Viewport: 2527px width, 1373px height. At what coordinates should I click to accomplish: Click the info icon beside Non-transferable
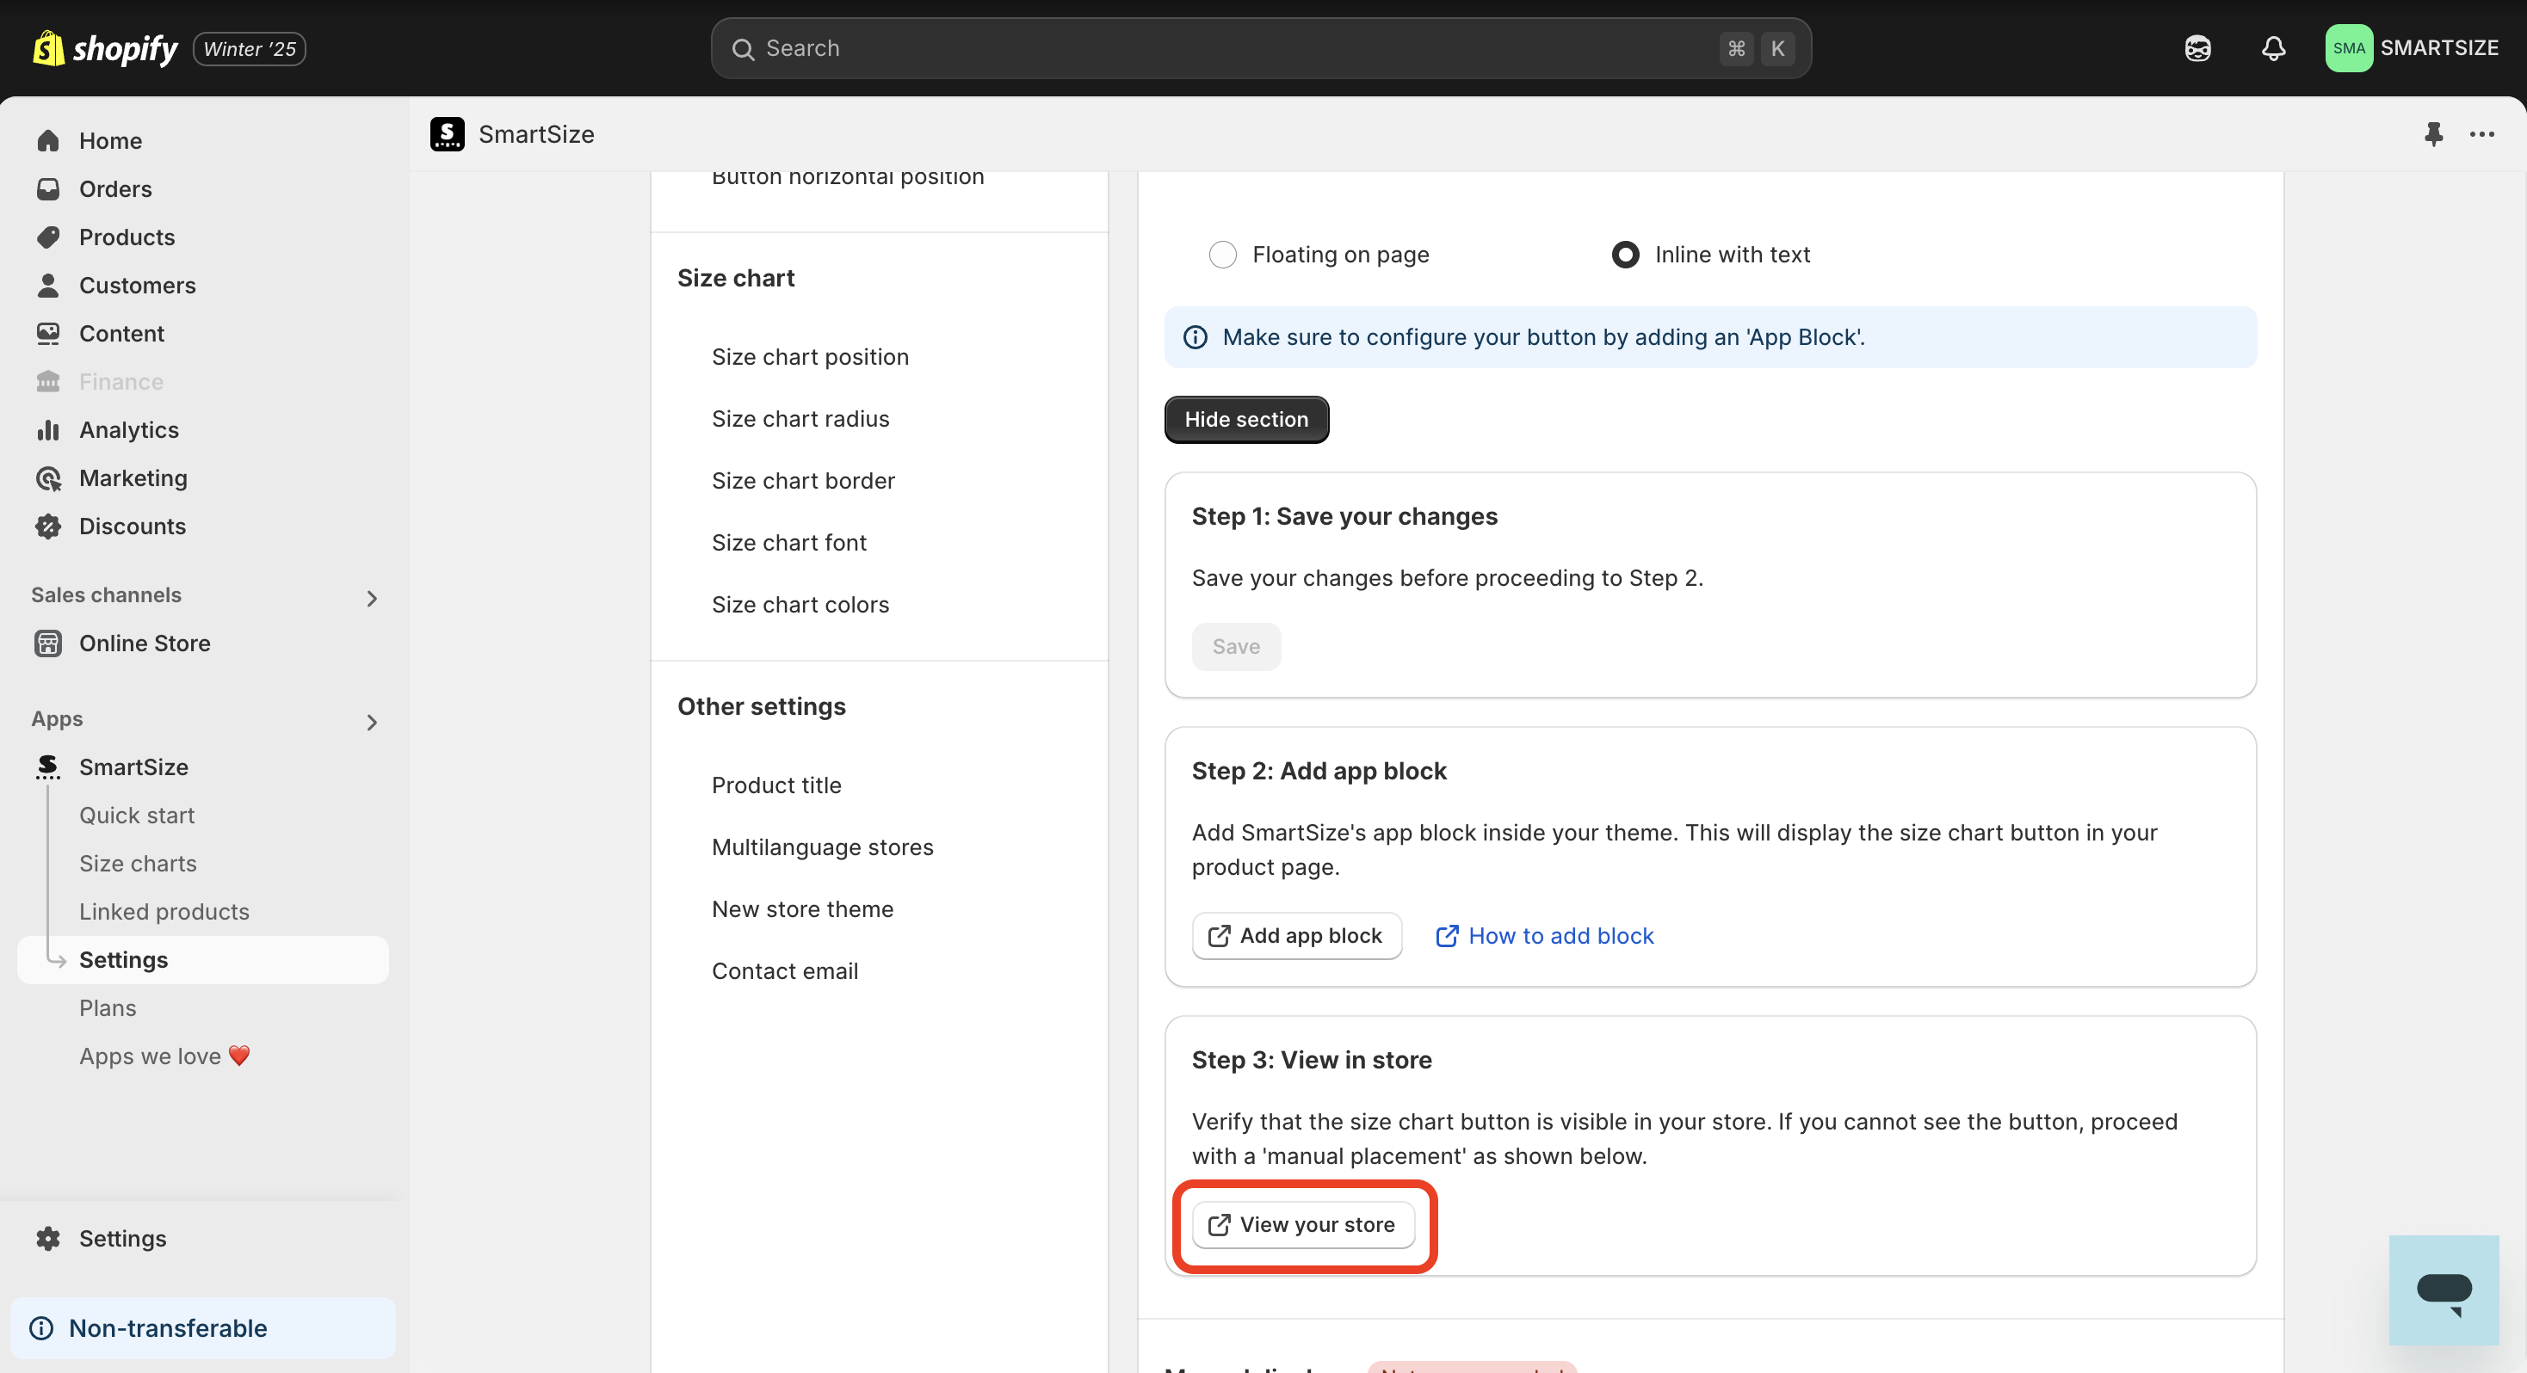[41, 1328]
